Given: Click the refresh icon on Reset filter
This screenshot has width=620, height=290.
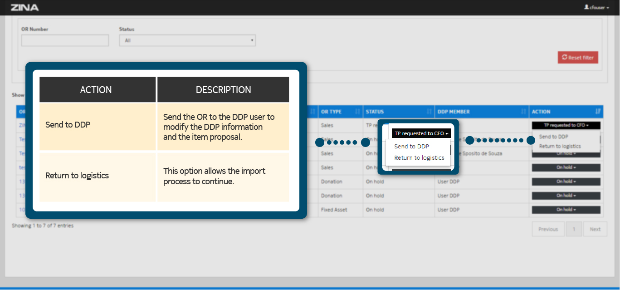Looking at the screenshot, I should 564,58.
